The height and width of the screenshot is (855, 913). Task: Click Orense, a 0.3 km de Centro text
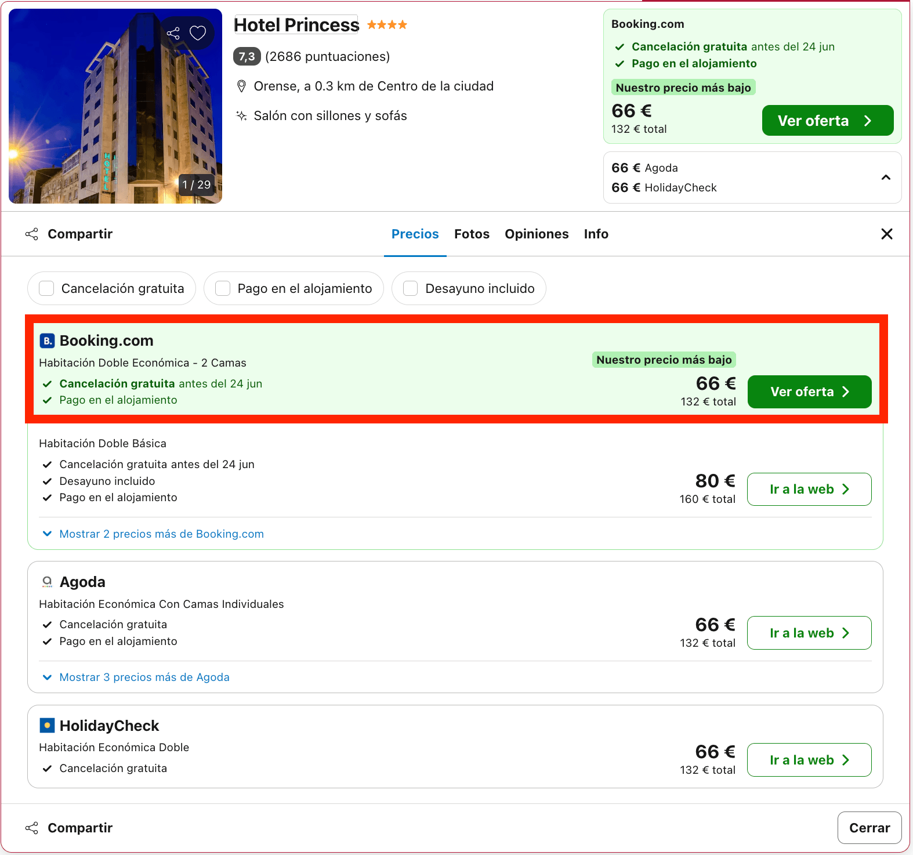[x=374, y=86]
